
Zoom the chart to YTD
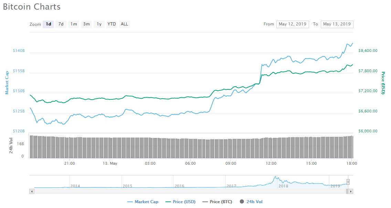112,24
